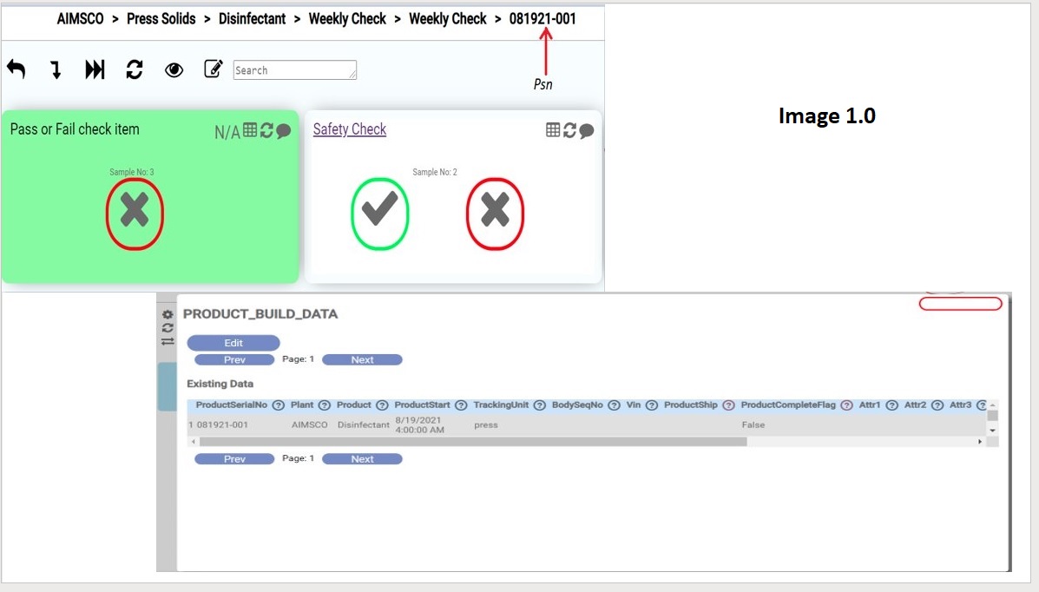Open the Safety Check link
The image size is (1039, 592).
(x=350, y=129)
